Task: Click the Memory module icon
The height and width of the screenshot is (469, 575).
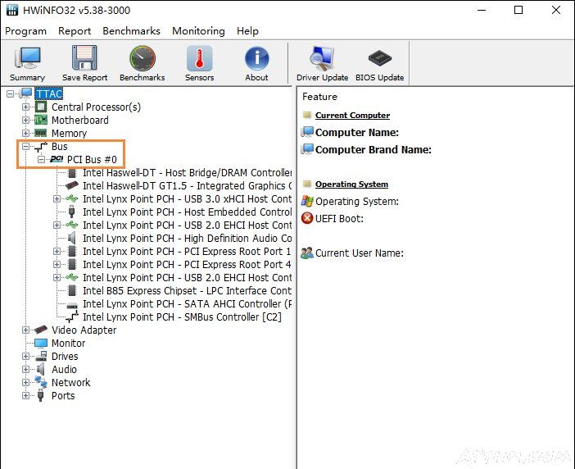Action: pyautogui.click(x=41, y=133)
